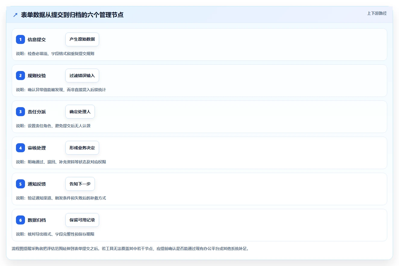The image size is (399, 266).
Task: Click description 验证通知渠道、触发条件和失败后的补救方式
Action: [x=67, y=198]
